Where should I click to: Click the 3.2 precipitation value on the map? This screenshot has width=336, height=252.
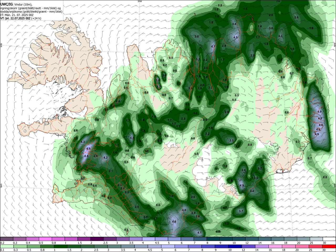(x=252, y=191)
